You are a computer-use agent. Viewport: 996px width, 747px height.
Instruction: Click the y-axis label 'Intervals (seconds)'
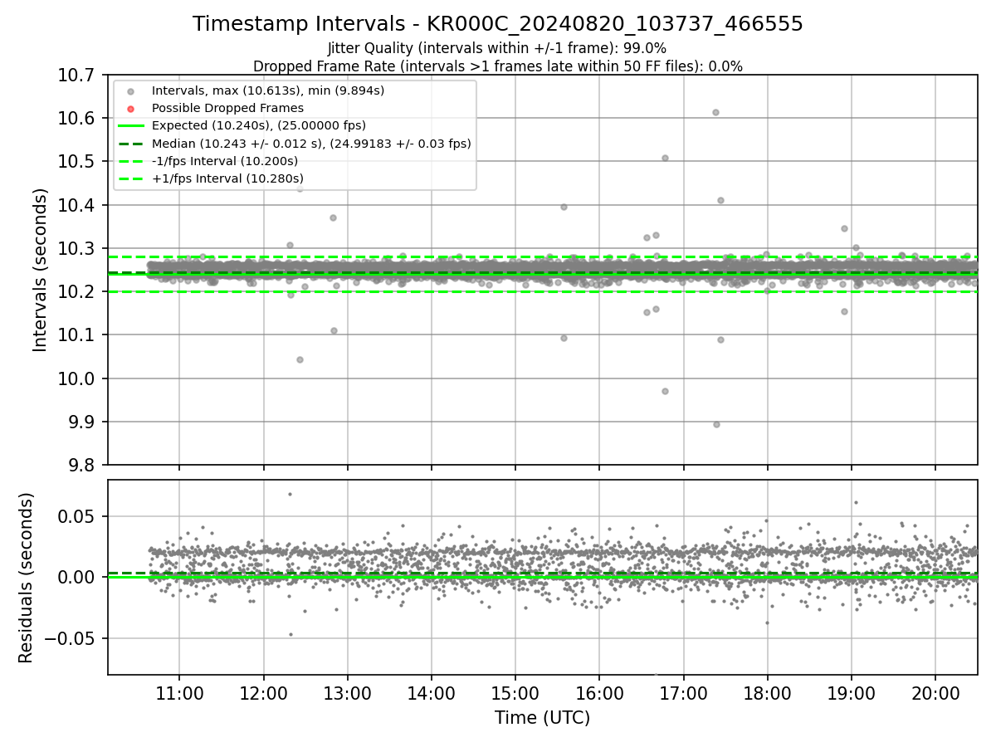click(x=41, y=270)
